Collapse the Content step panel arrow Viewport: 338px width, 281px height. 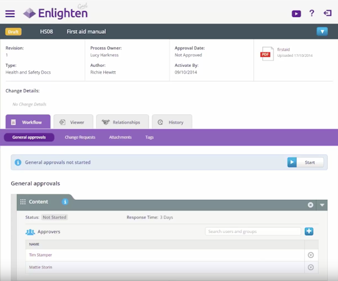pyautogui.click(x=322, y=205)
